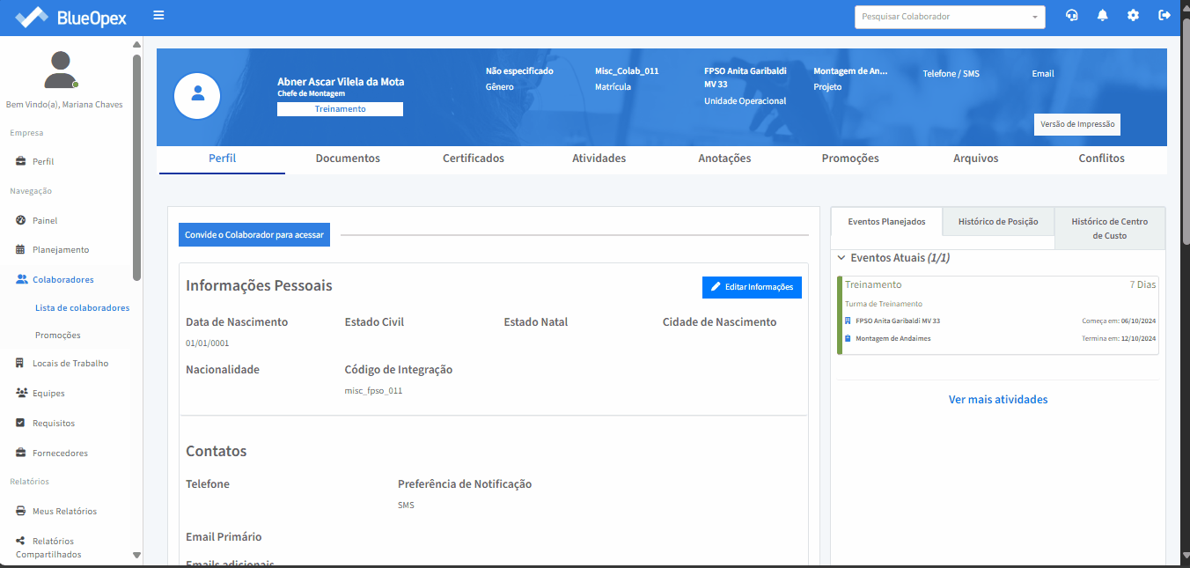This screenshot has width=1190, height=568.
Task: Click the project icon beside Montagem de Andaimes
Action: click(x=848, y=339)
